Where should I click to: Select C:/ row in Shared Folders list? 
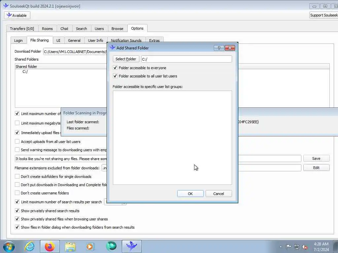[25, 71]
